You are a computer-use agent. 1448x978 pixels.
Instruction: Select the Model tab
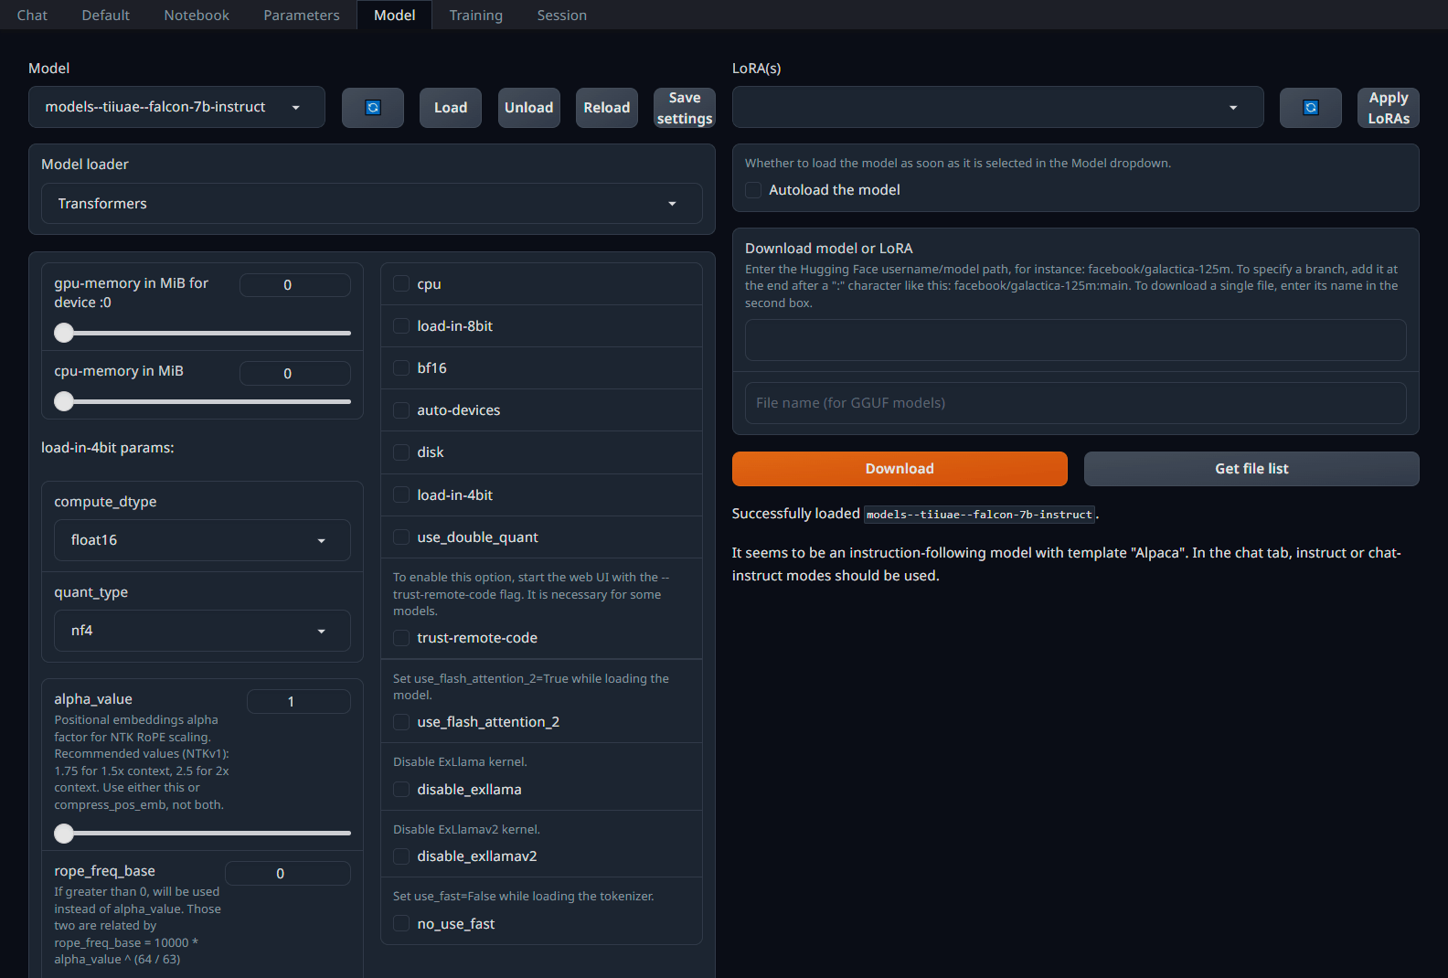(395, 15)
